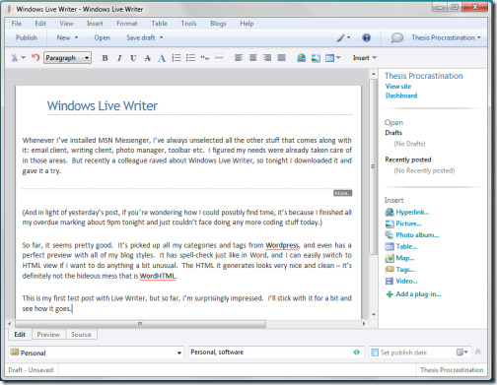Open the font color tool
The width and height of the screenshot is (497, 385).
pyautogui.click(x=162, y=58)
